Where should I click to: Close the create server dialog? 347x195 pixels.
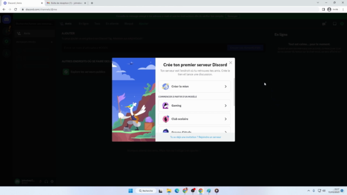pos(230,63)
